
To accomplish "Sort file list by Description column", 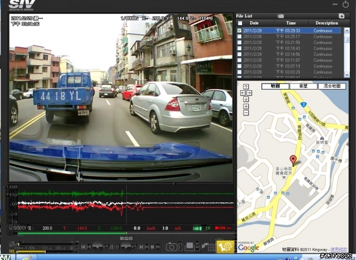I will coord(327,23).
